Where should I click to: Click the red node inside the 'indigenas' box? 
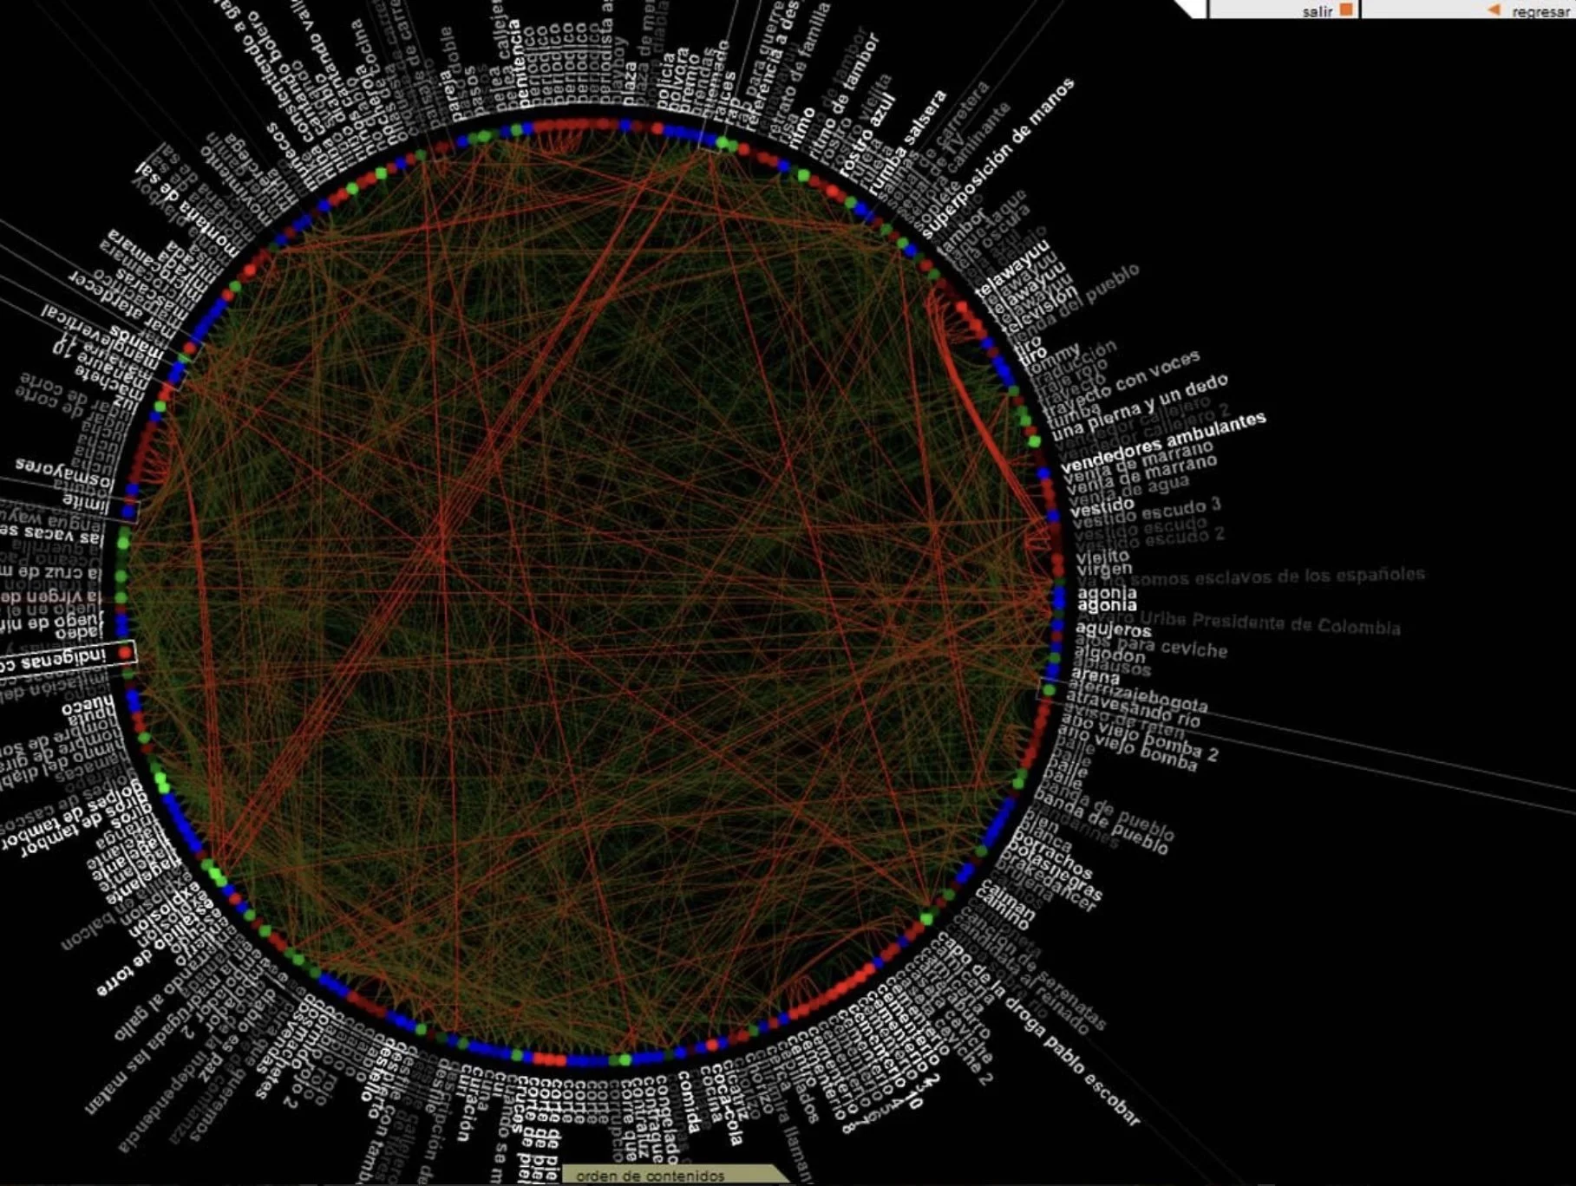click(x=125, y=653)
